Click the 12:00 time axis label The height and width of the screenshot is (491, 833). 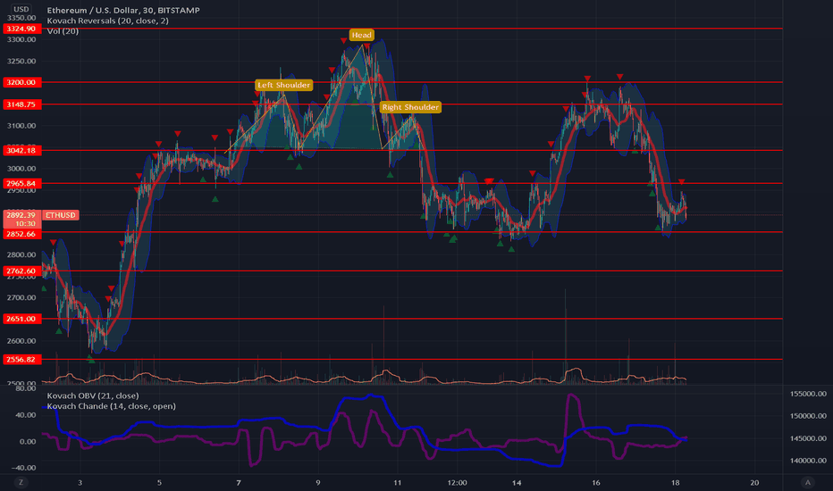tap(457, 482)
